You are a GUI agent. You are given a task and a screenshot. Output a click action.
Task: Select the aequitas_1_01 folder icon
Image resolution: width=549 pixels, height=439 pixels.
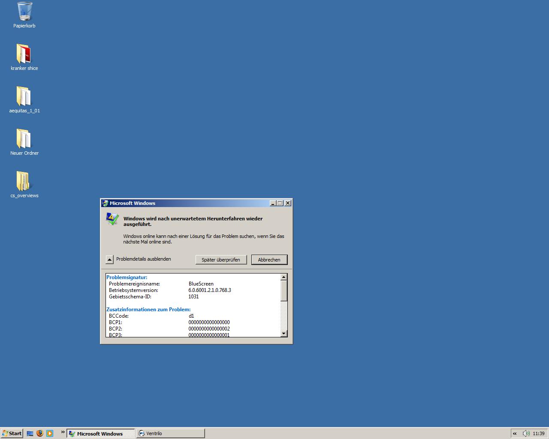click(24, 96)
